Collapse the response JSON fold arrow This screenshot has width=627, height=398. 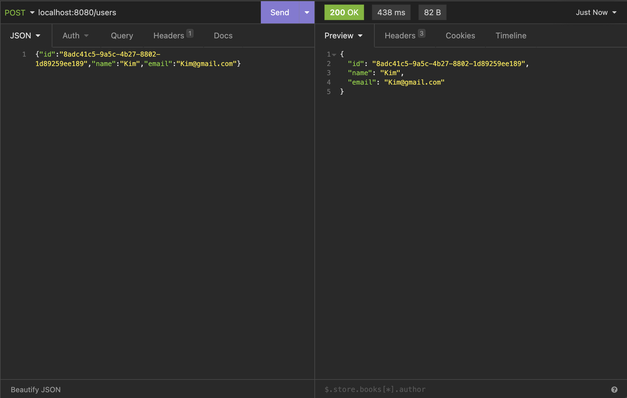pos(334,55)
